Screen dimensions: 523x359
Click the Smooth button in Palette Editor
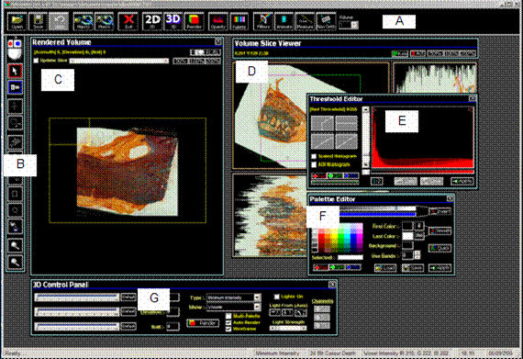[440, 230]
